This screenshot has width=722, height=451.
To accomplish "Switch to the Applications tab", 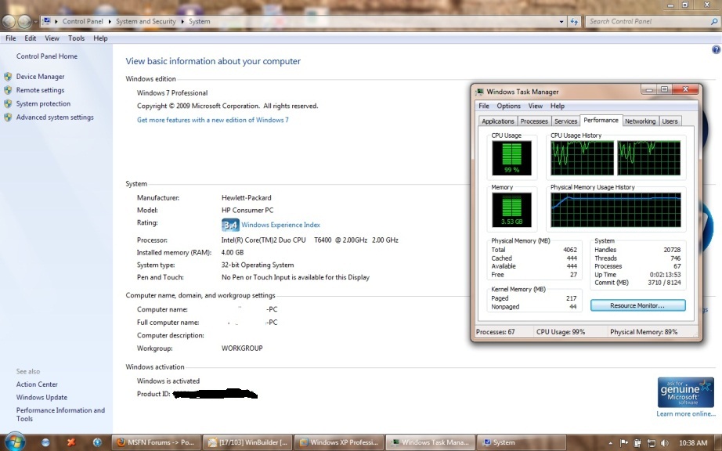I will (497, 121).
